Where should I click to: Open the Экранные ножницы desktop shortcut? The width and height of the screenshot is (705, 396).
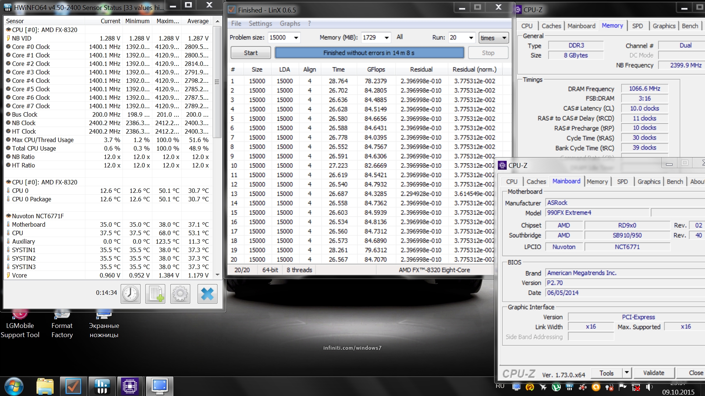click(104, 325)
